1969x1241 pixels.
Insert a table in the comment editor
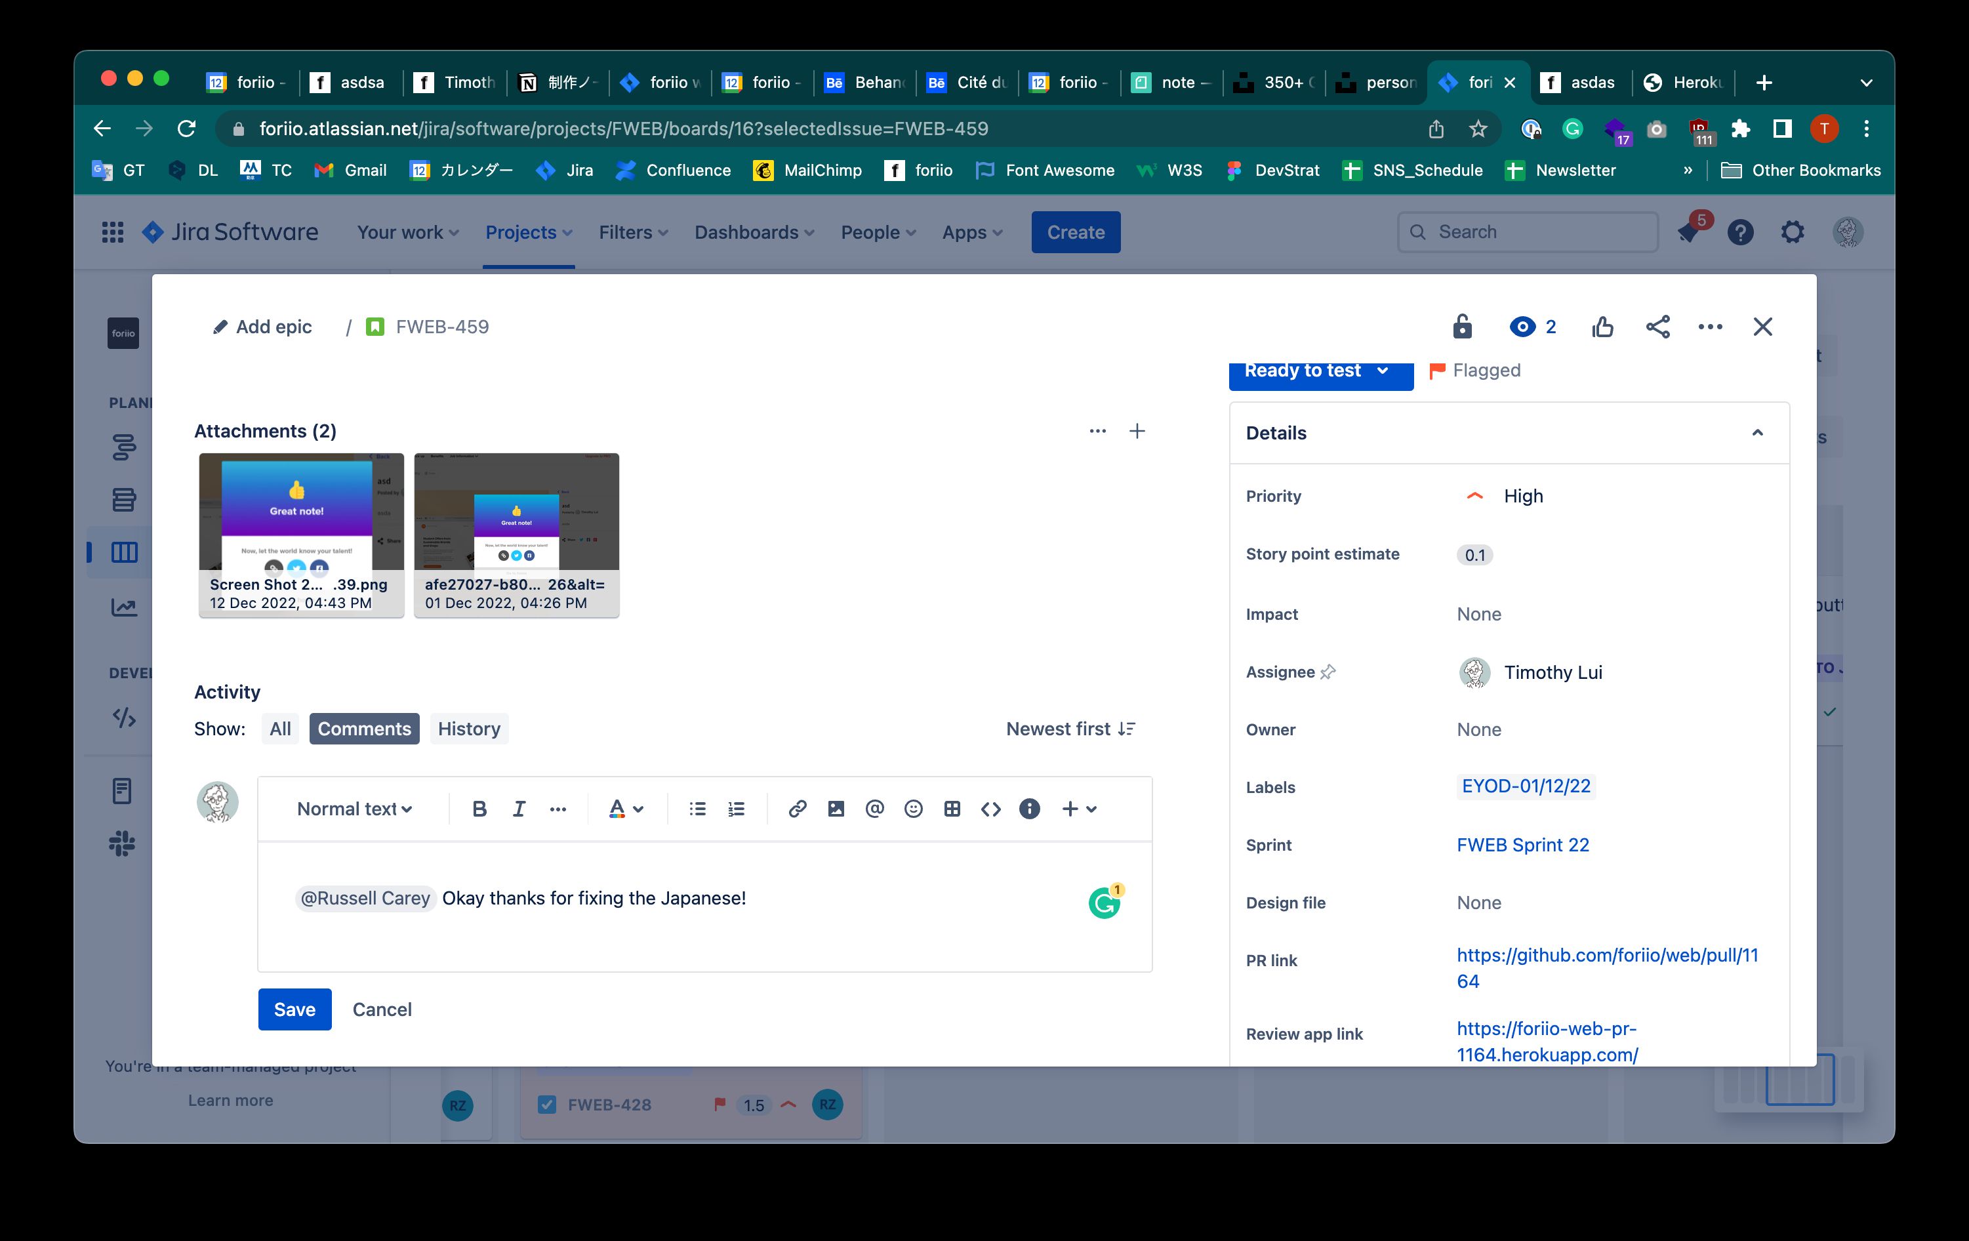pyautogui.click(x=951, y=809)
